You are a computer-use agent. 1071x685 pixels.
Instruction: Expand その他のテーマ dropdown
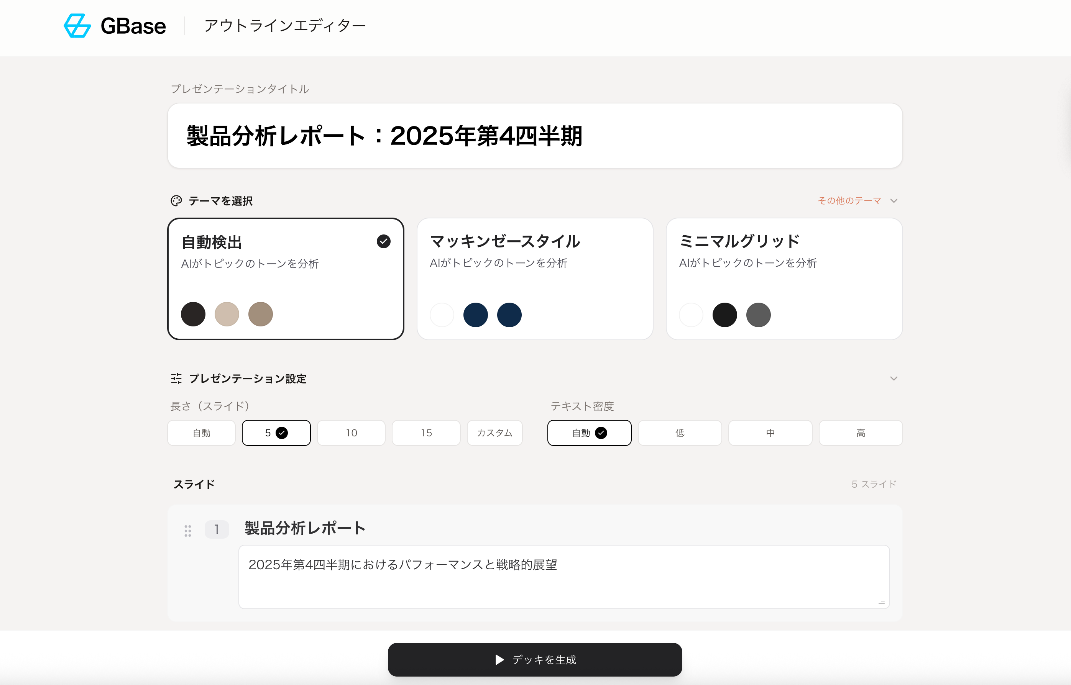[x=857, y=201]
